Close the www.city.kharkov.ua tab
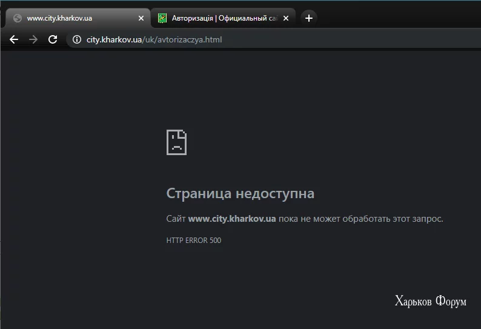 tap(141, 18)
